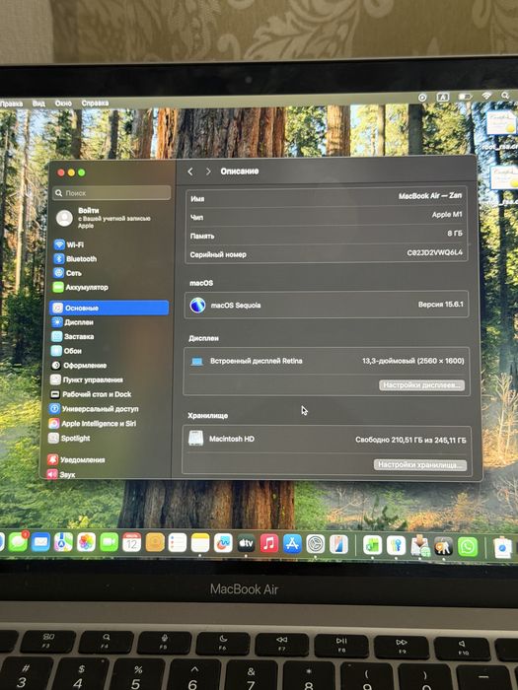Click the battery status icon in menu bar
518x690 pixels.
[465, 97]
